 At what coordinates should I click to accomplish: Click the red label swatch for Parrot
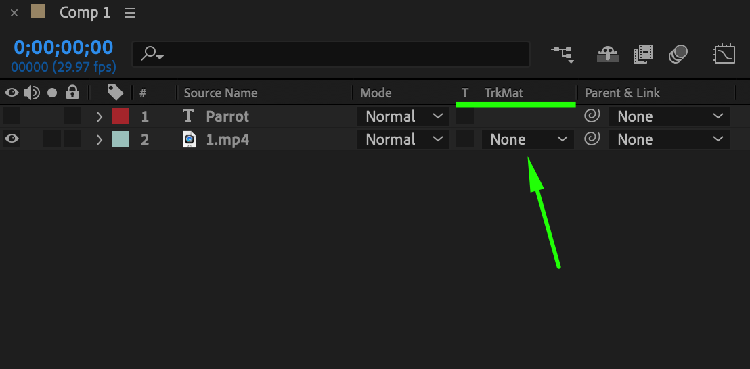(x=120, y=116)
